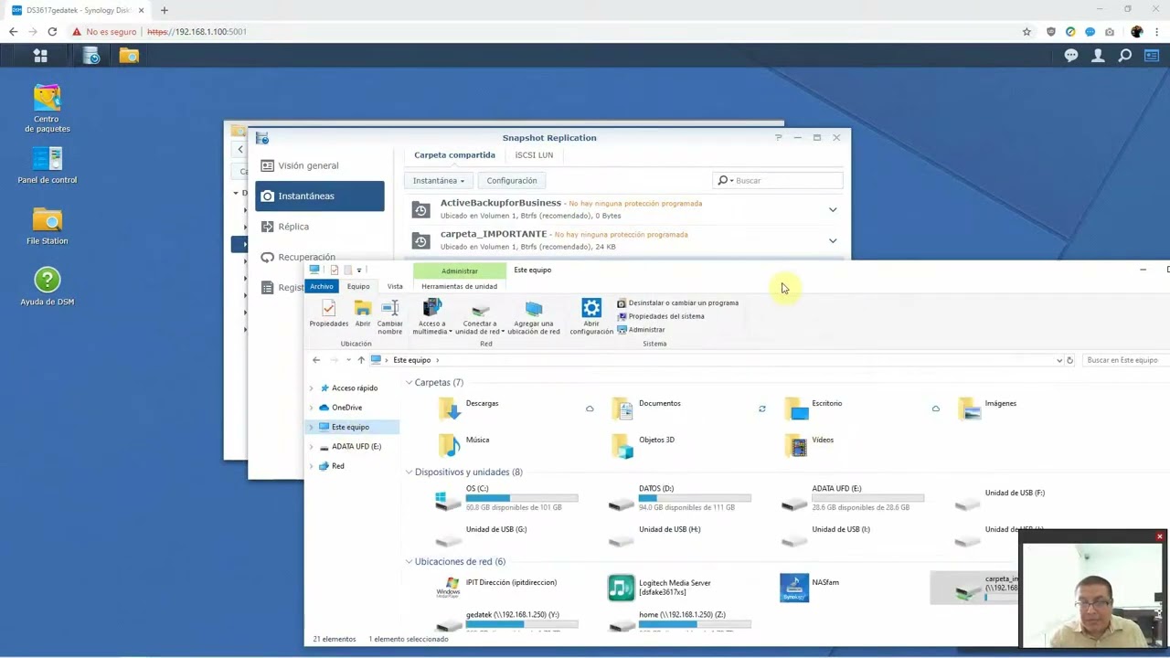Screen dimensions: 1170x658
Task: Open DSM notifications chat bubble icon
Action: pos(1071,56)
